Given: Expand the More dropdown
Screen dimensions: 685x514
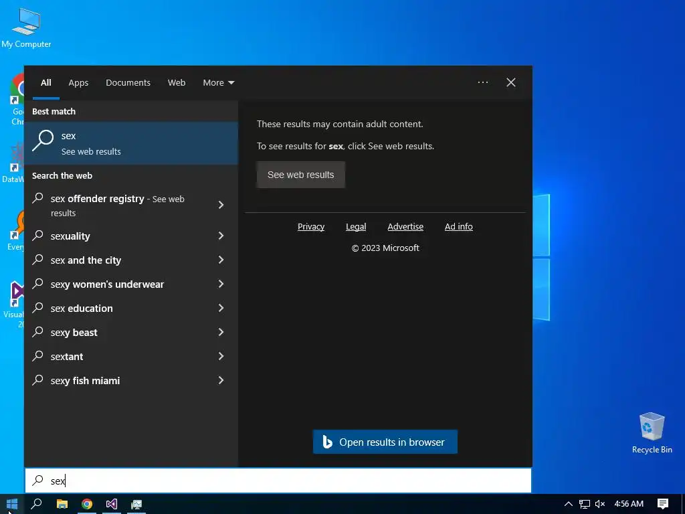Looking at the screenshot, I should coord(219,82).
